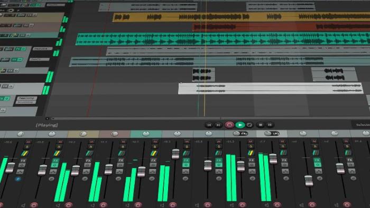Toggle phase button on the tan mixer strip
This screenshot has width=370, height=208.
[x=85, y=179]
